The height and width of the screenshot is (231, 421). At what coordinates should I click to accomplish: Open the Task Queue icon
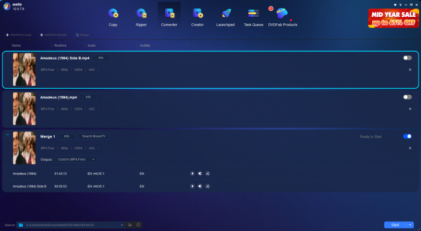(x=253, y=13)
